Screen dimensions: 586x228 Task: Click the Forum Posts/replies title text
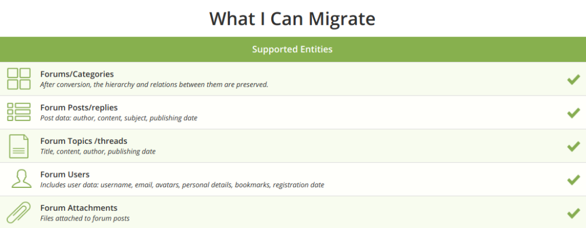79,108
